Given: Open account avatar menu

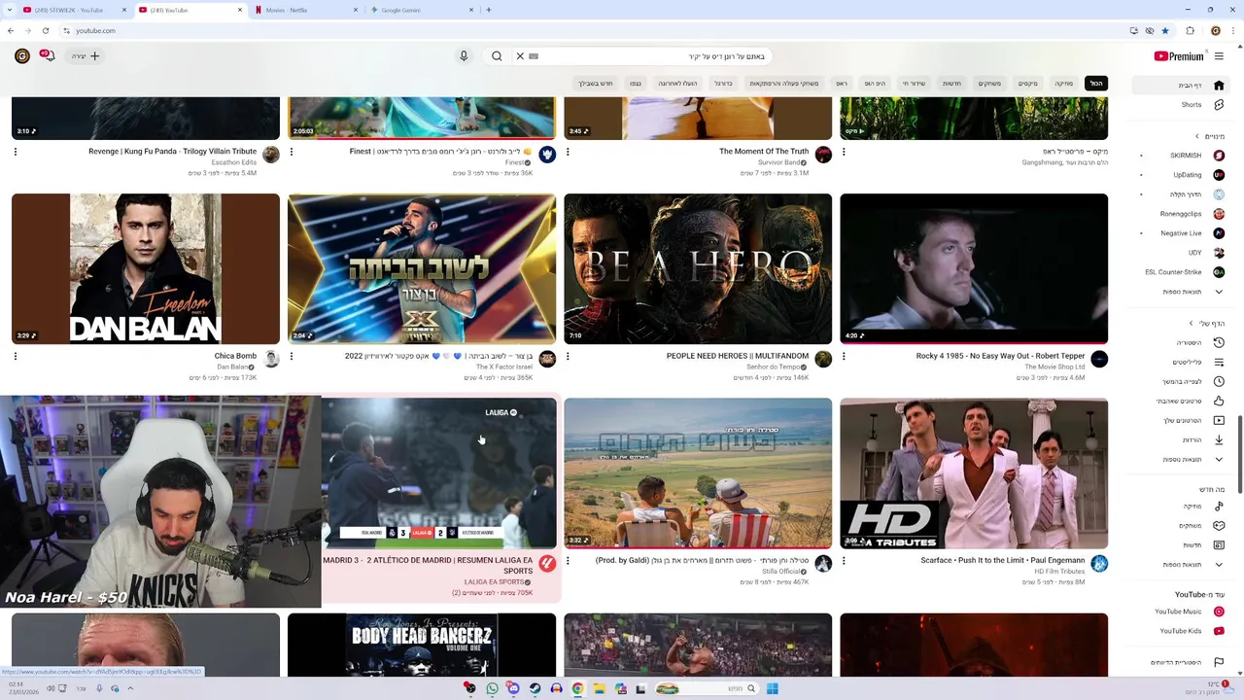Looking at the screenshot, I should point(22,56).
